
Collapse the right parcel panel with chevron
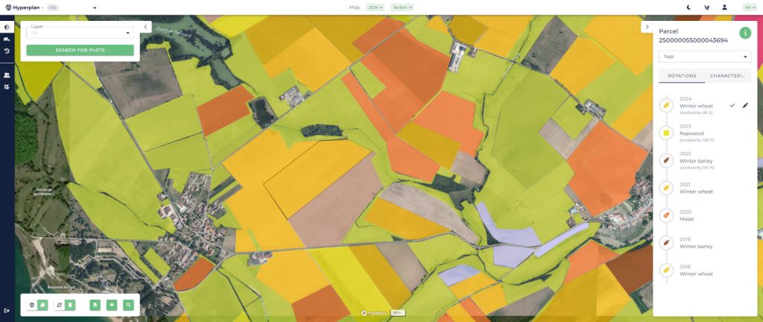[x=647, y=27]
